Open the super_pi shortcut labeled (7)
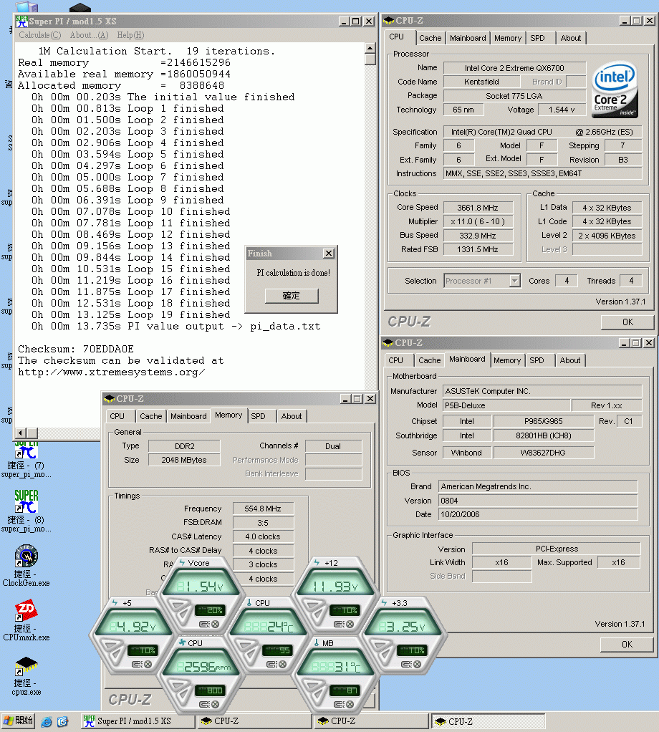659x732 pixels. coord(26,458)
